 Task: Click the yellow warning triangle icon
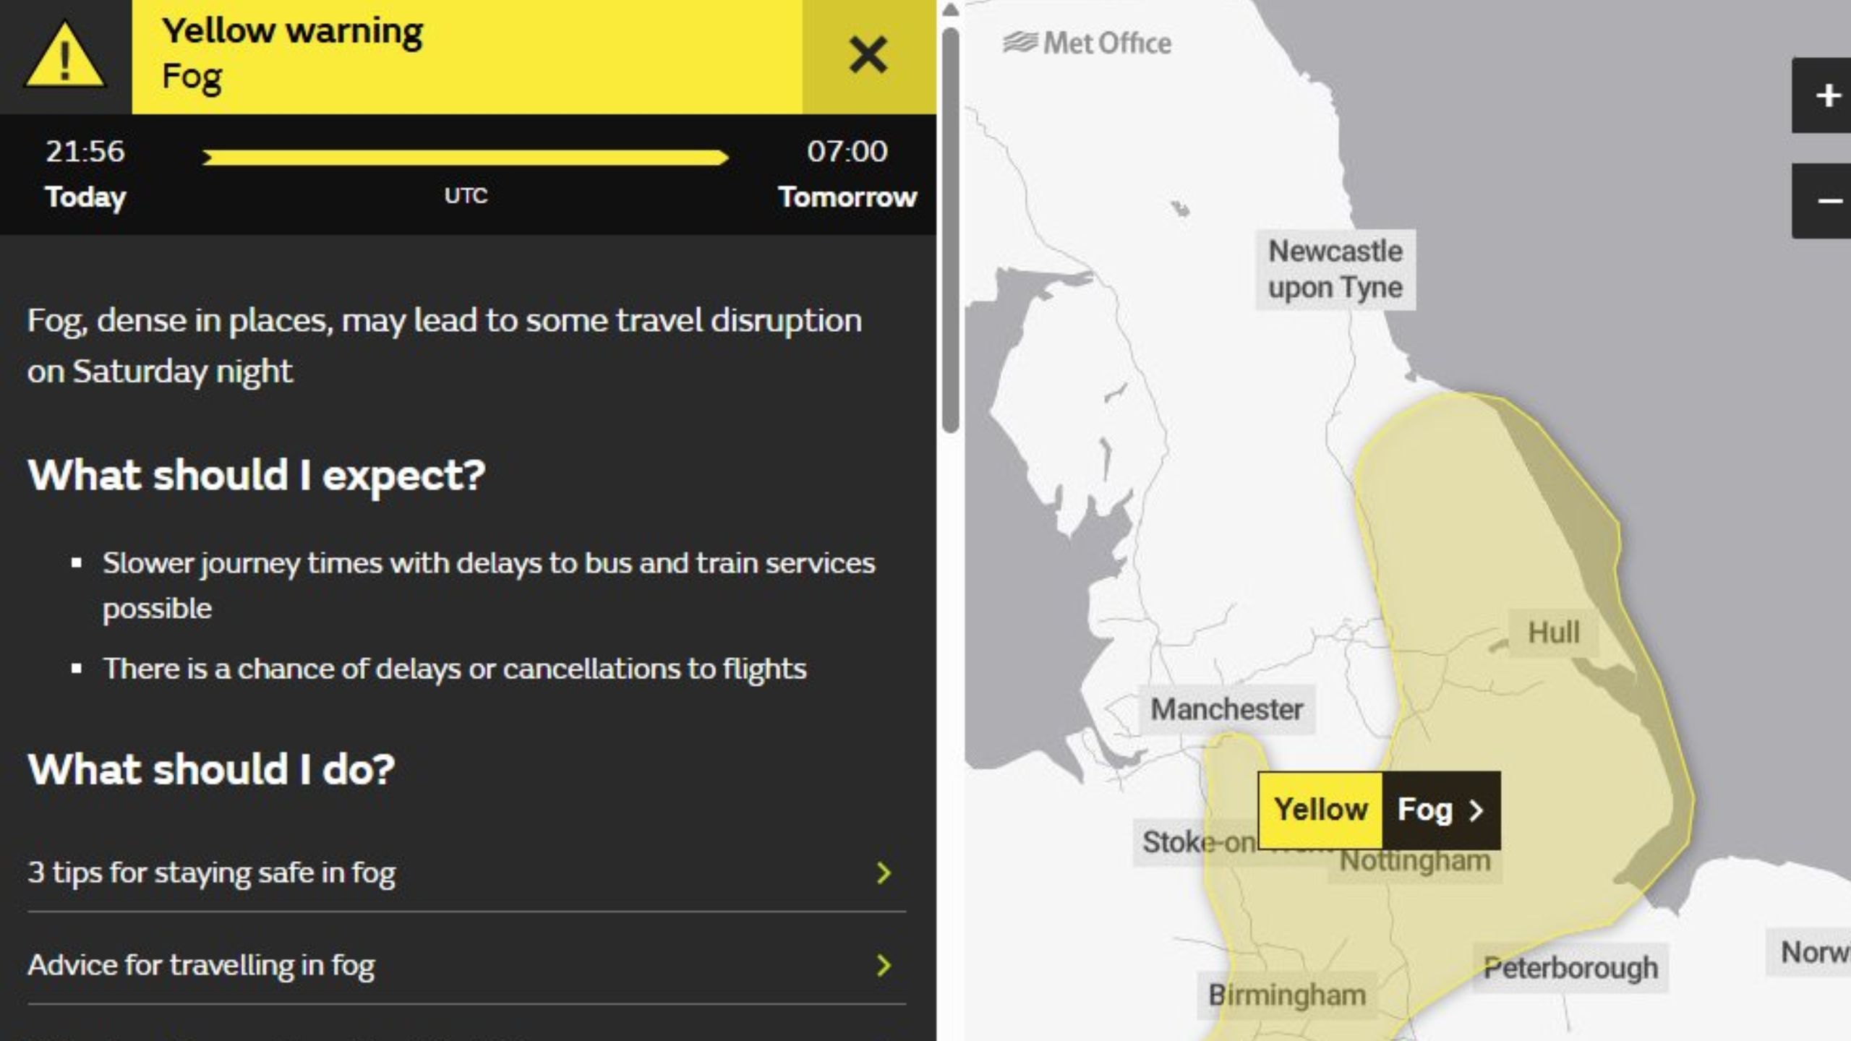click(65, 56)
